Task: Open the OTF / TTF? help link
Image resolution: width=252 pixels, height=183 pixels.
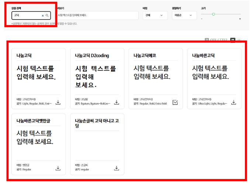Action: point(216,40)
